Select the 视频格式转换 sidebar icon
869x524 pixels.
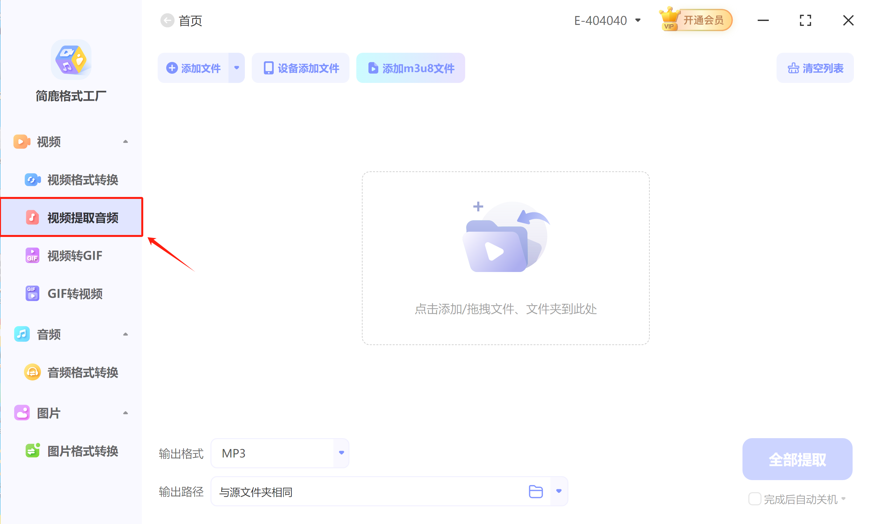click(x=32, y=180)
